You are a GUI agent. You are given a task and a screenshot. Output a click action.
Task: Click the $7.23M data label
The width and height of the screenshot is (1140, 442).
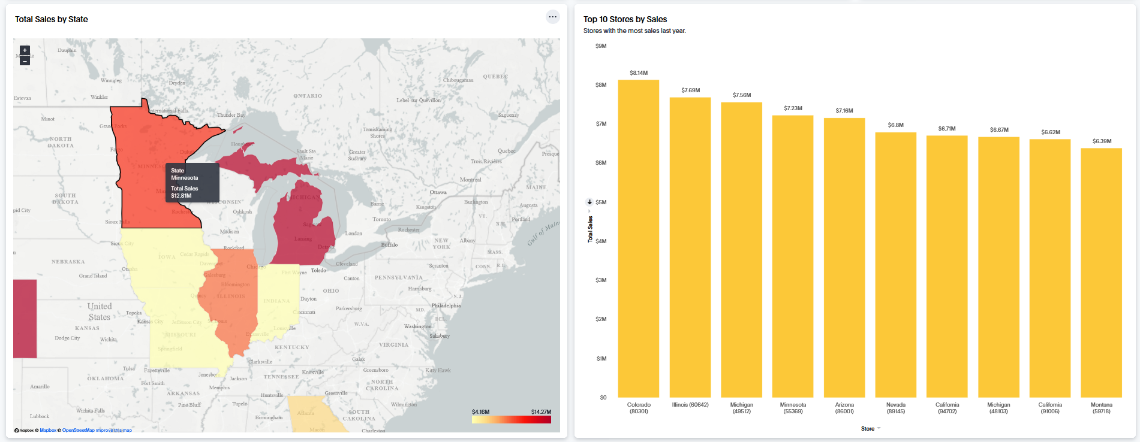click(x=793, y=108)
